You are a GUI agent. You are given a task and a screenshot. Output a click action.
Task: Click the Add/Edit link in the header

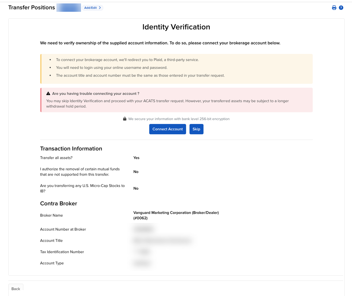click(90, 7)
